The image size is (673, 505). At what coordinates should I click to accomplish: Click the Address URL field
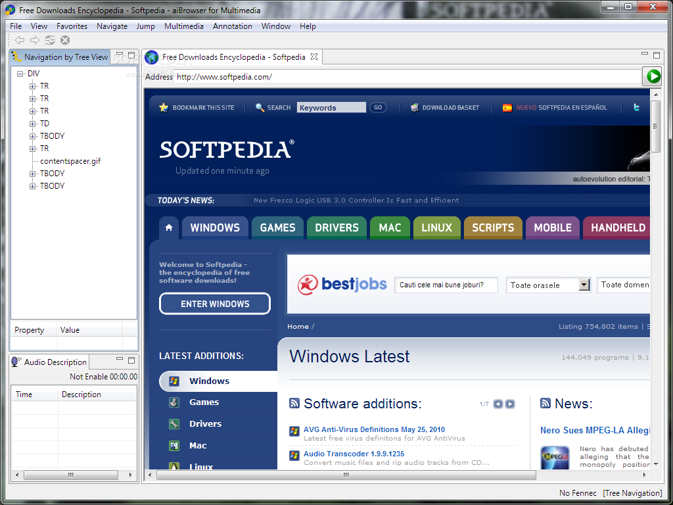[x=407, y=77]
